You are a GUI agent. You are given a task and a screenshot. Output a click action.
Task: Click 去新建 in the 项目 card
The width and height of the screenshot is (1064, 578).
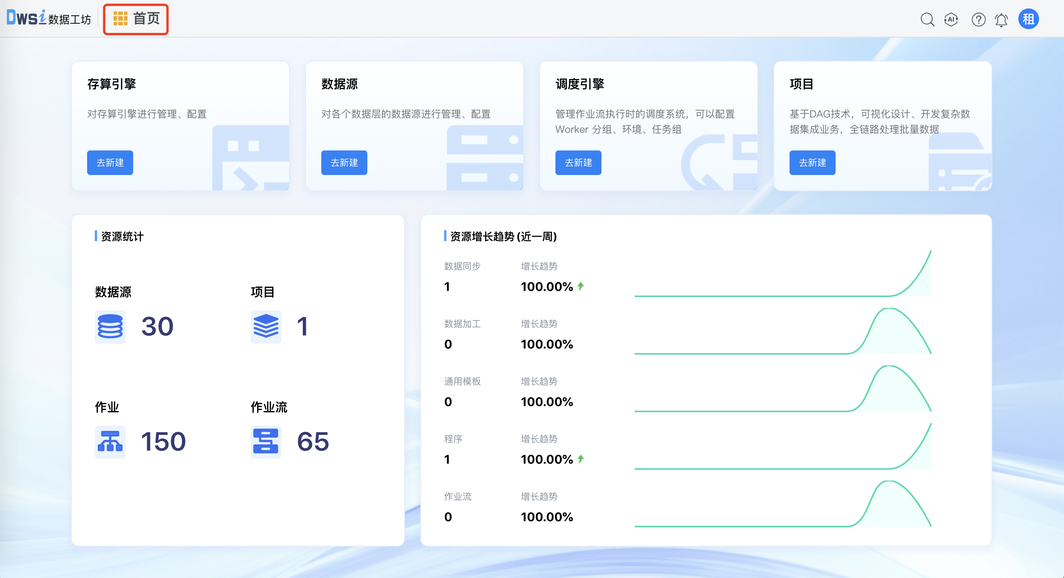pyautogui.click(x=812, y=163)
